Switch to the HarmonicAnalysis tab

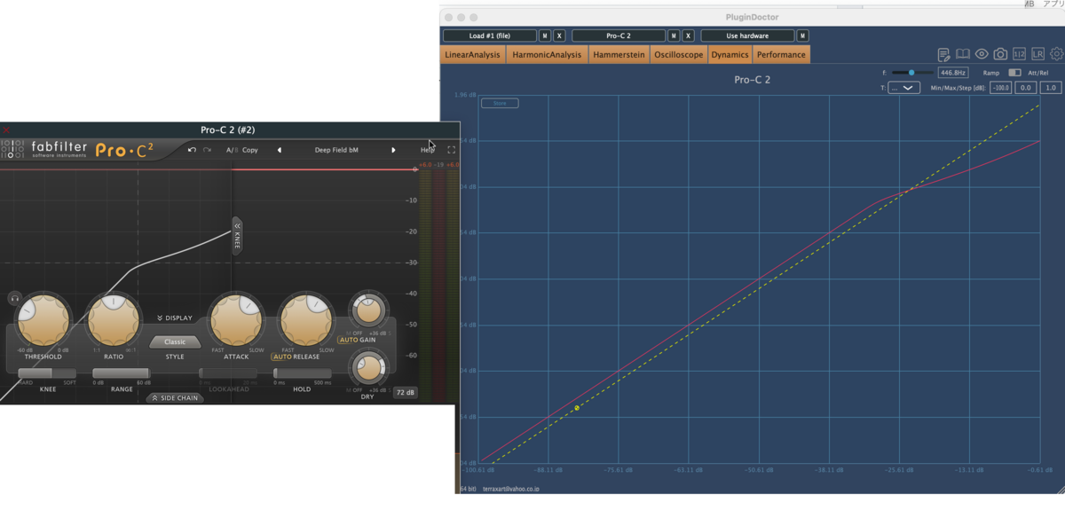547,55
